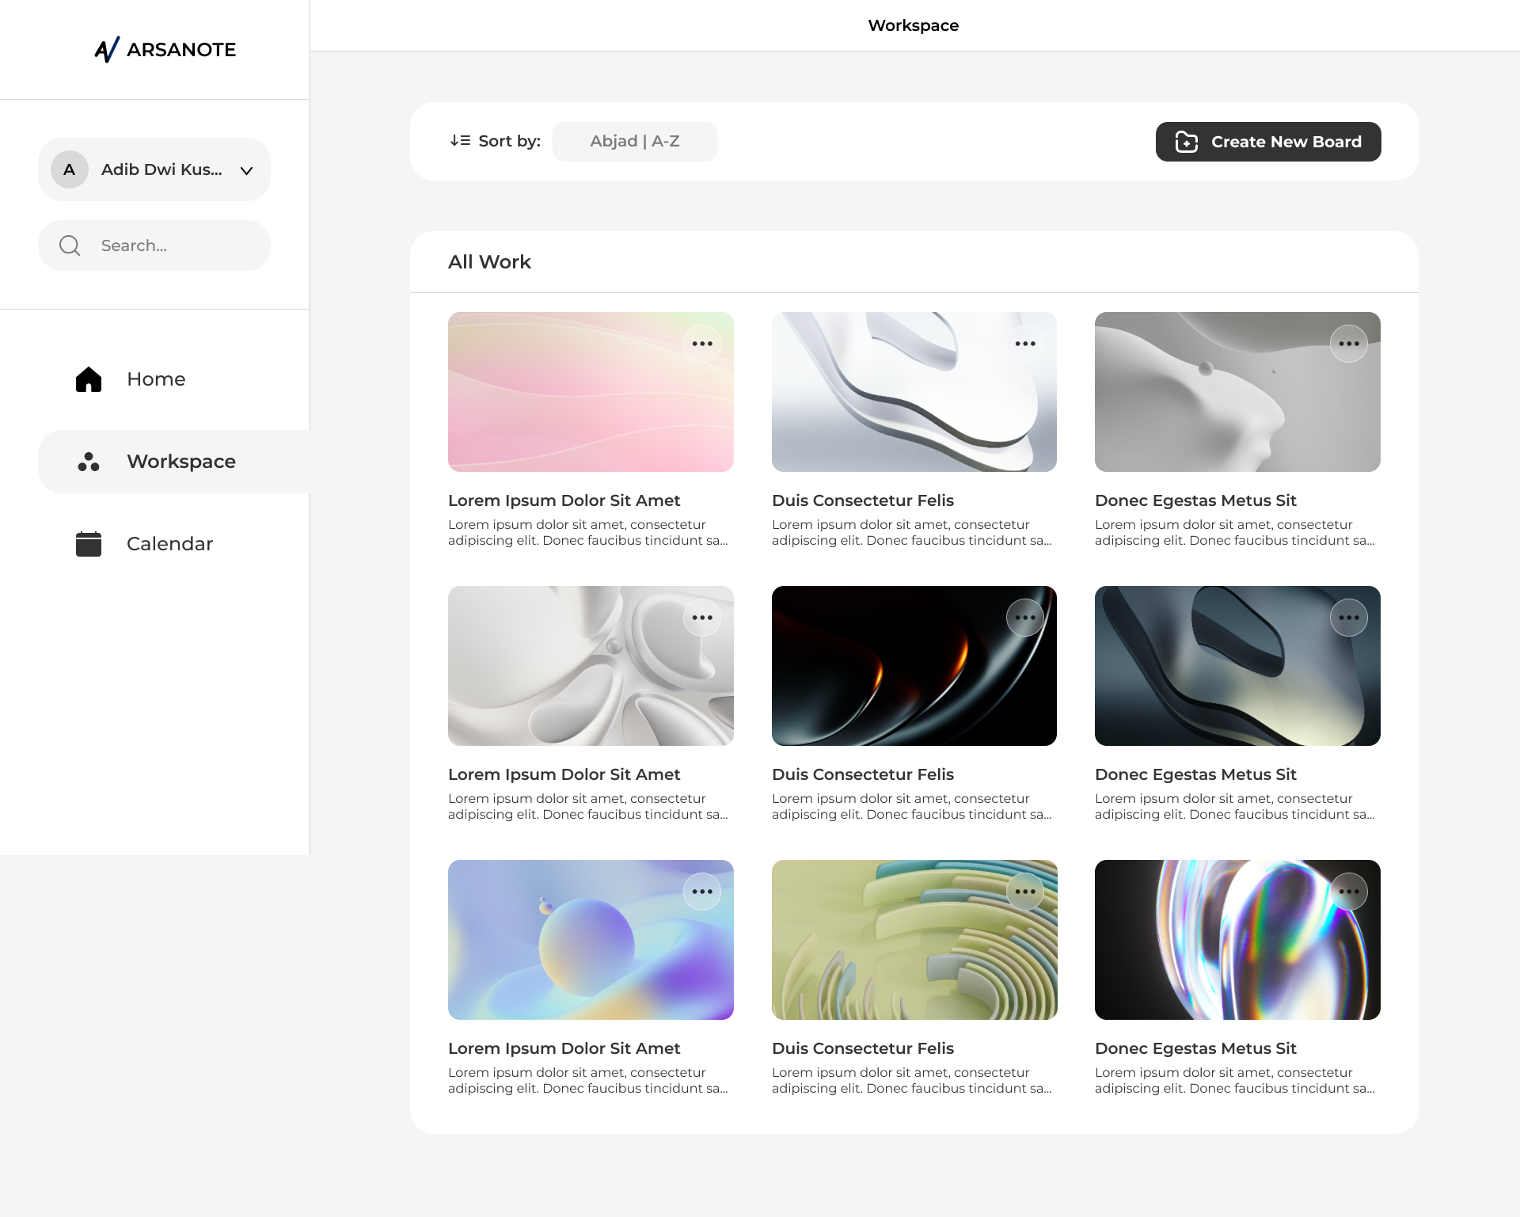Expand the Adib Dwi Kus account chevron
The image size is (1520, 1217).
point(246,170)
